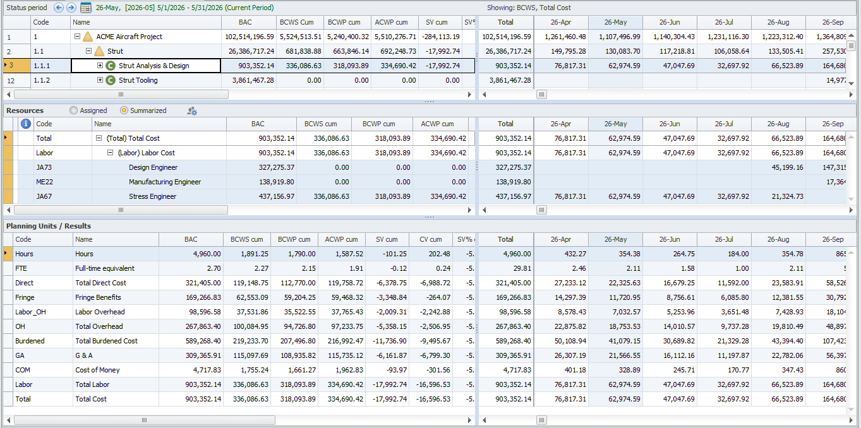The width and height of the screenshot is (861, 428).
Task: Sort by BAC column in top grid
Action: coord(249,22)
